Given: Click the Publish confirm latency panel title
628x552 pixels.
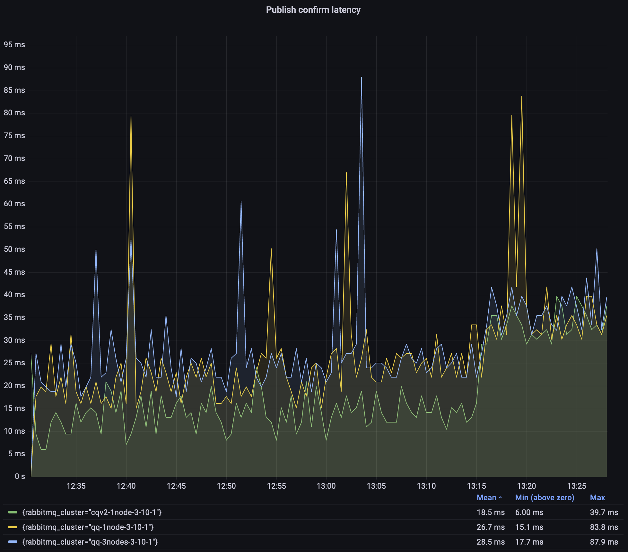Looking at the screenshot, I should (x=313, y=10).
